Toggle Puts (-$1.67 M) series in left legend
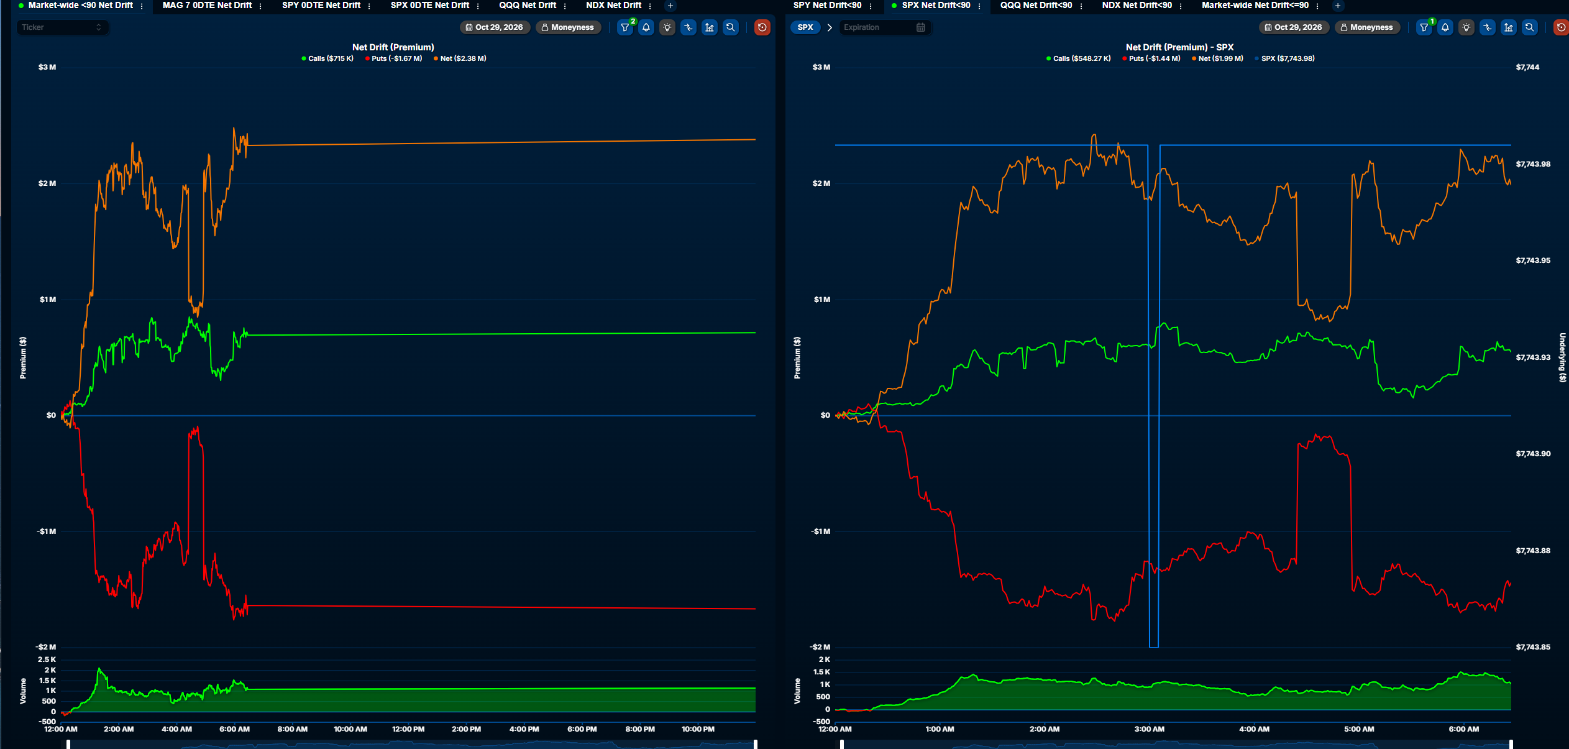The image size is (1569, 749). [x=394, y=58]
